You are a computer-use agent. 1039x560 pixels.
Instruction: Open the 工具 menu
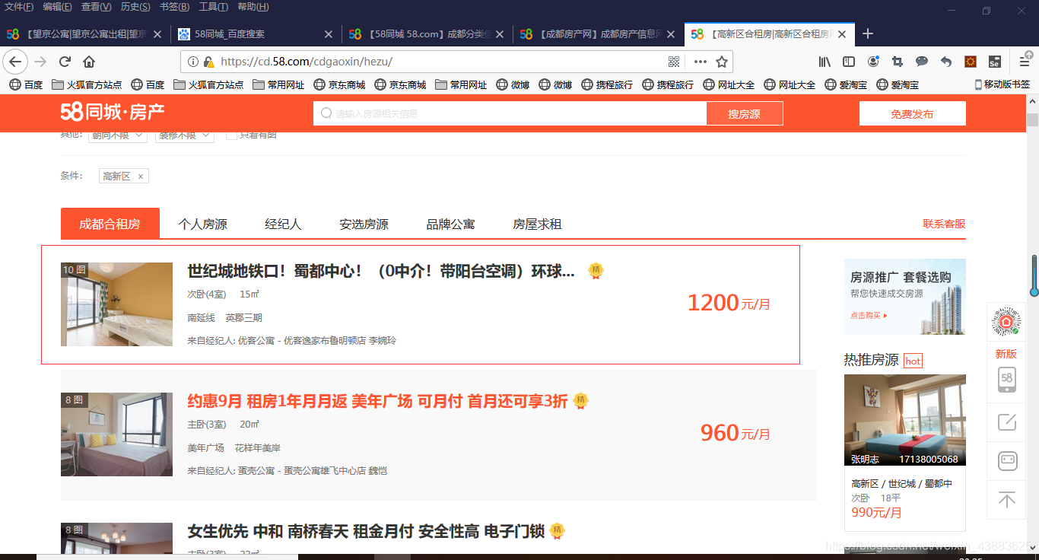coord(213,7)
